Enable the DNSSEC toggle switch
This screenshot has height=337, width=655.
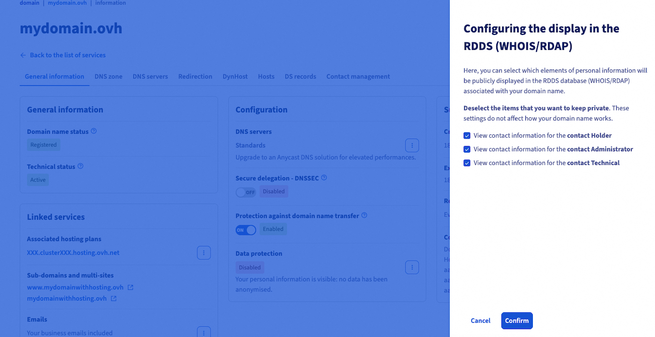click(x=246, y=192)
